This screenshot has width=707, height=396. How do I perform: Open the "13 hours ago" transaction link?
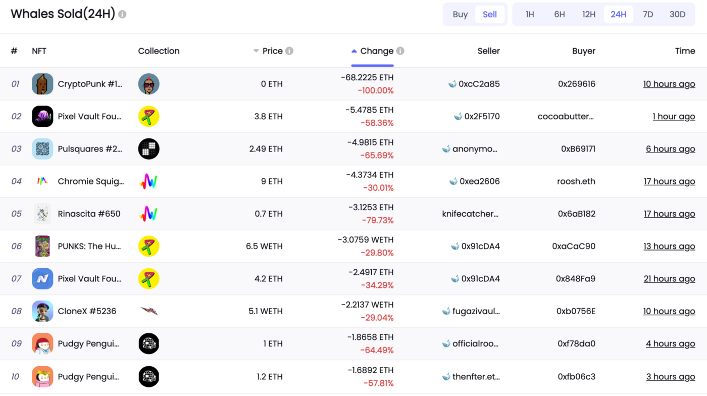click(669, 246)
